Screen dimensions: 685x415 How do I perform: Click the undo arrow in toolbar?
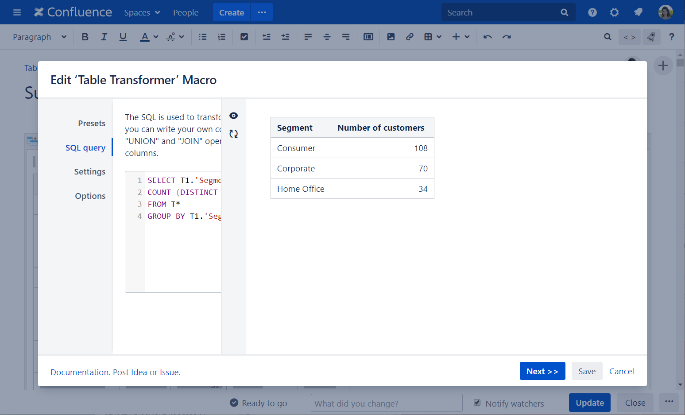pyautogui.click(x=488, y=37)
